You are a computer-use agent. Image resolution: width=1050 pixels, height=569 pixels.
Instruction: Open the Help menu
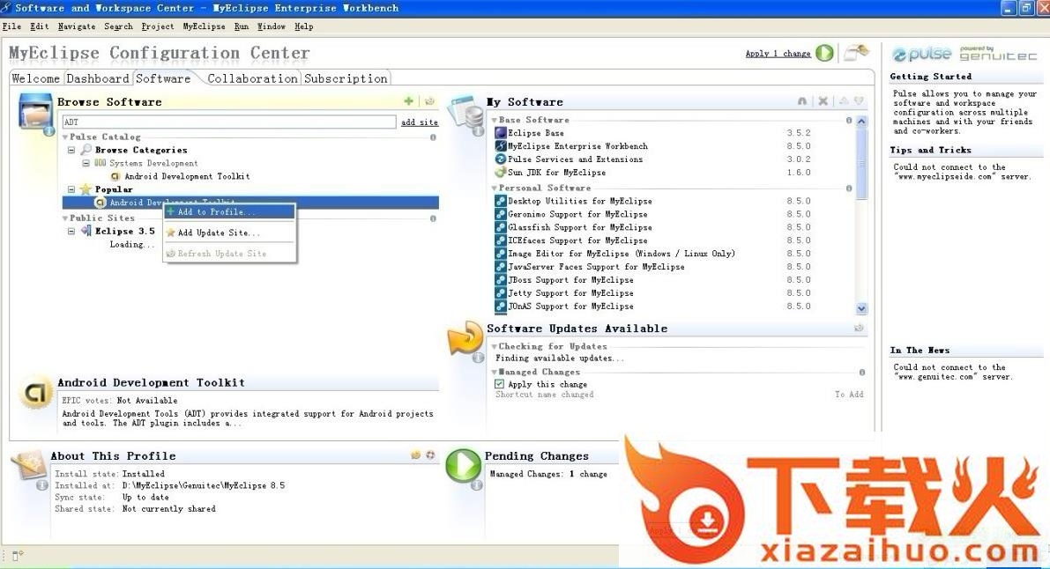(304, 26)
